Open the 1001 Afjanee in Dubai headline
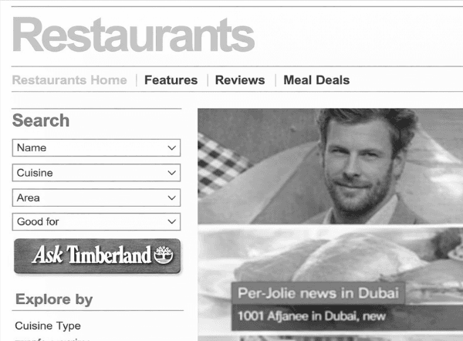 click(312, 316)
